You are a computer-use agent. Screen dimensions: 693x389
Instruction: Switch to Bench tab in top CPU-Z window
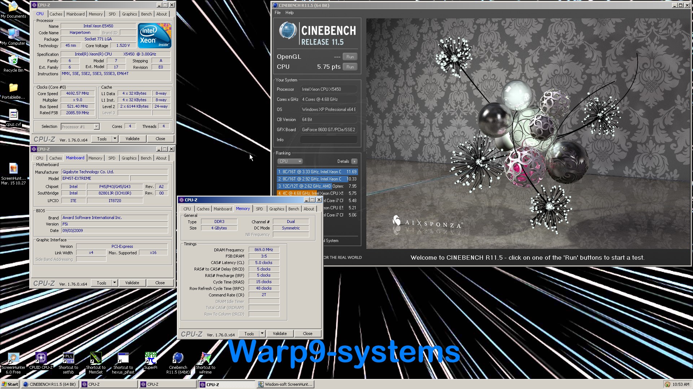146,14
